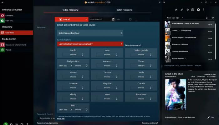Viewport: 219px width, 125px height.
Task: Click the arrow go icon after URL field
Action: coord(119,19)
